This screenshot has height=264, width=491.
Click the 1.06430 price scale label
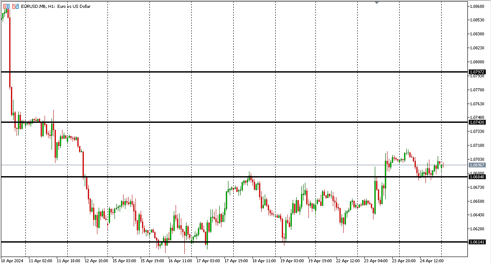[x=477, y=215]
